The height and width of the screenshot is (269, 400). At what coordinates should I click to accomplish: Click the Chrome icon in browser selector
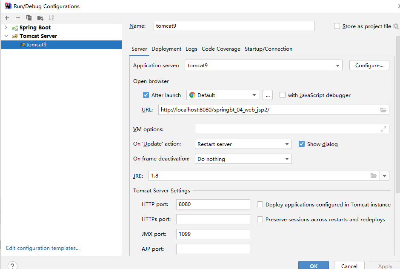click(192, 95)
